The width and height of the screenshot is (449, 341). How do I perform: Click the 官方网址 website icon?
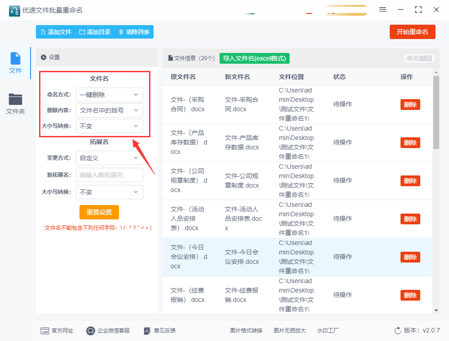pyautogui.click(x=45, y=331)
